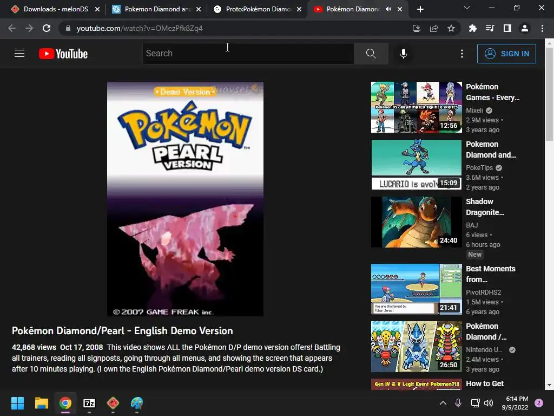
Task: Open Chrome media controls icon
Action: click(490, 28)
